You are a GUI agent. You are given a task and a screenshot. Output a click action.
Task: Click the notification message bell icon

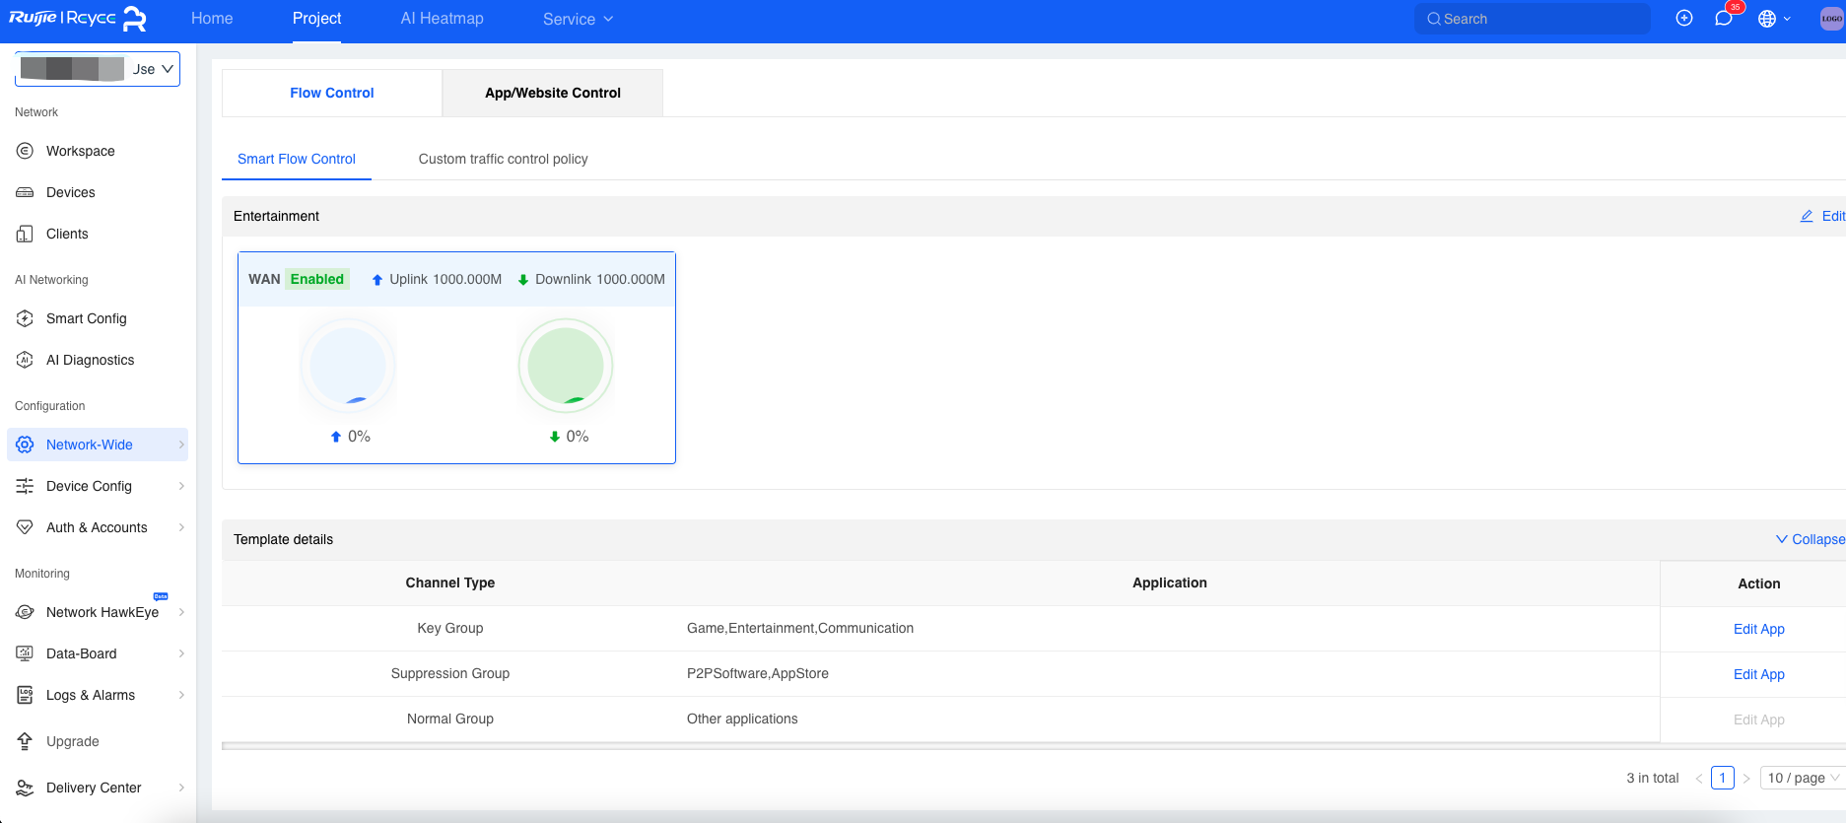(1724, 19)
